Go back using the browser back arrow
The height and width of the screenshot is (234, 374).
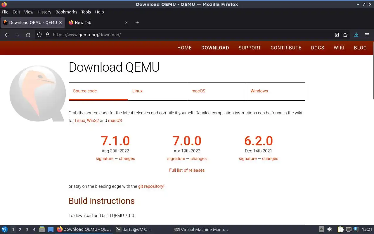[7, 35]
